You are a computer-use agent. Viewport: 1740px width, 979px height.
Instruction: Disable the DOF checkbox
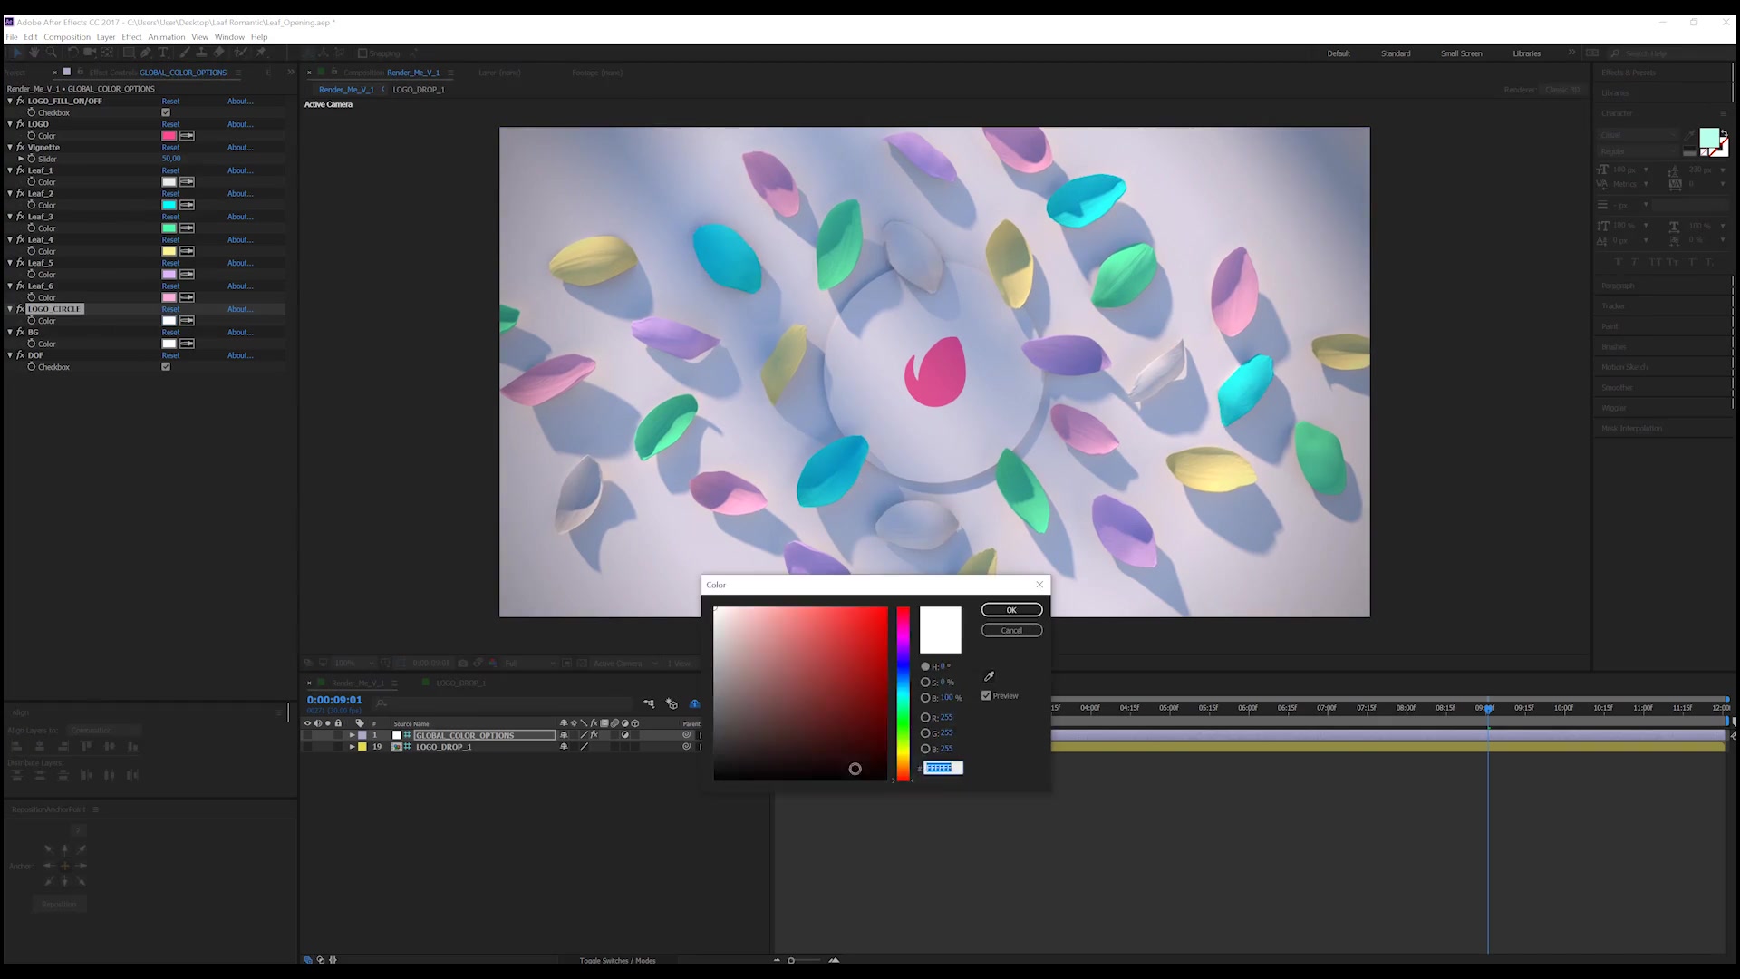pyautogui.click(x=166, y=367)
